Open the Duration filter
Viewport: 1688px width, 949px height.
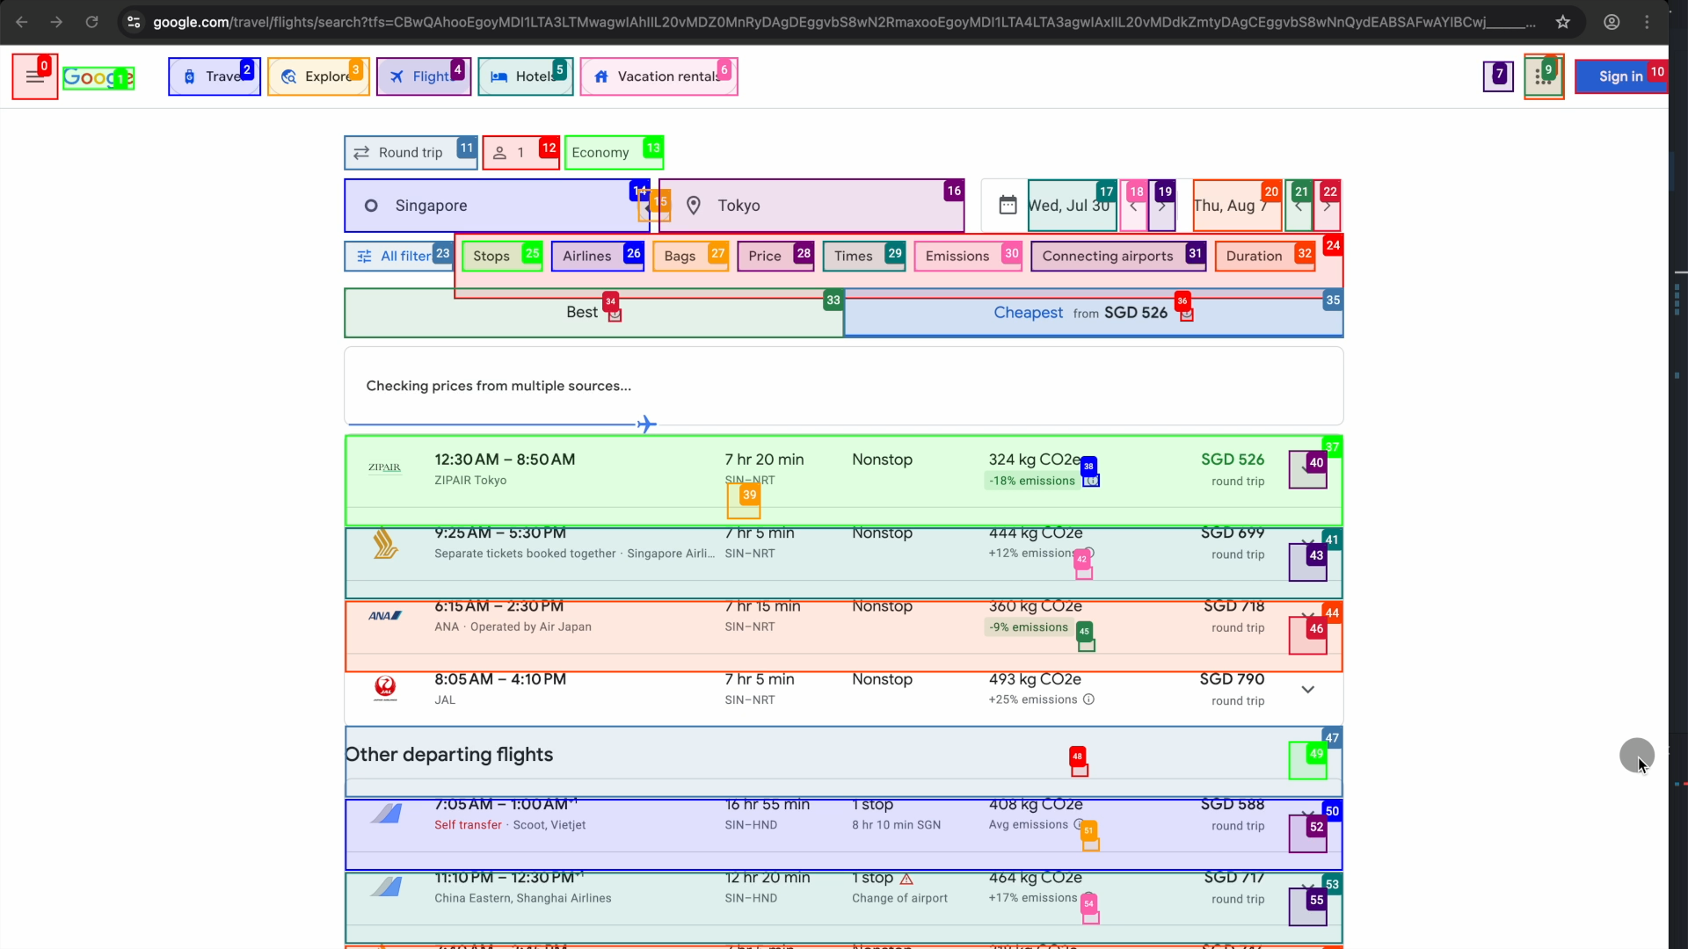pos(1265,256)
